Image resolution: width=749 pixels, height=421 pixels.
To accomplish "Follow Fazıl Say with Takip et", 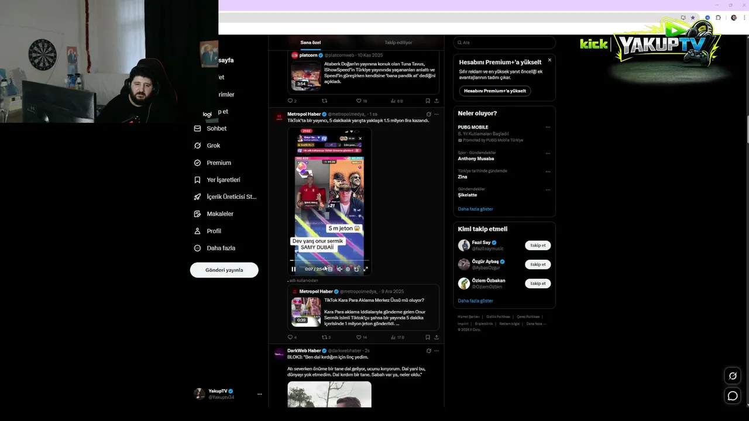I will pos(538,246).
